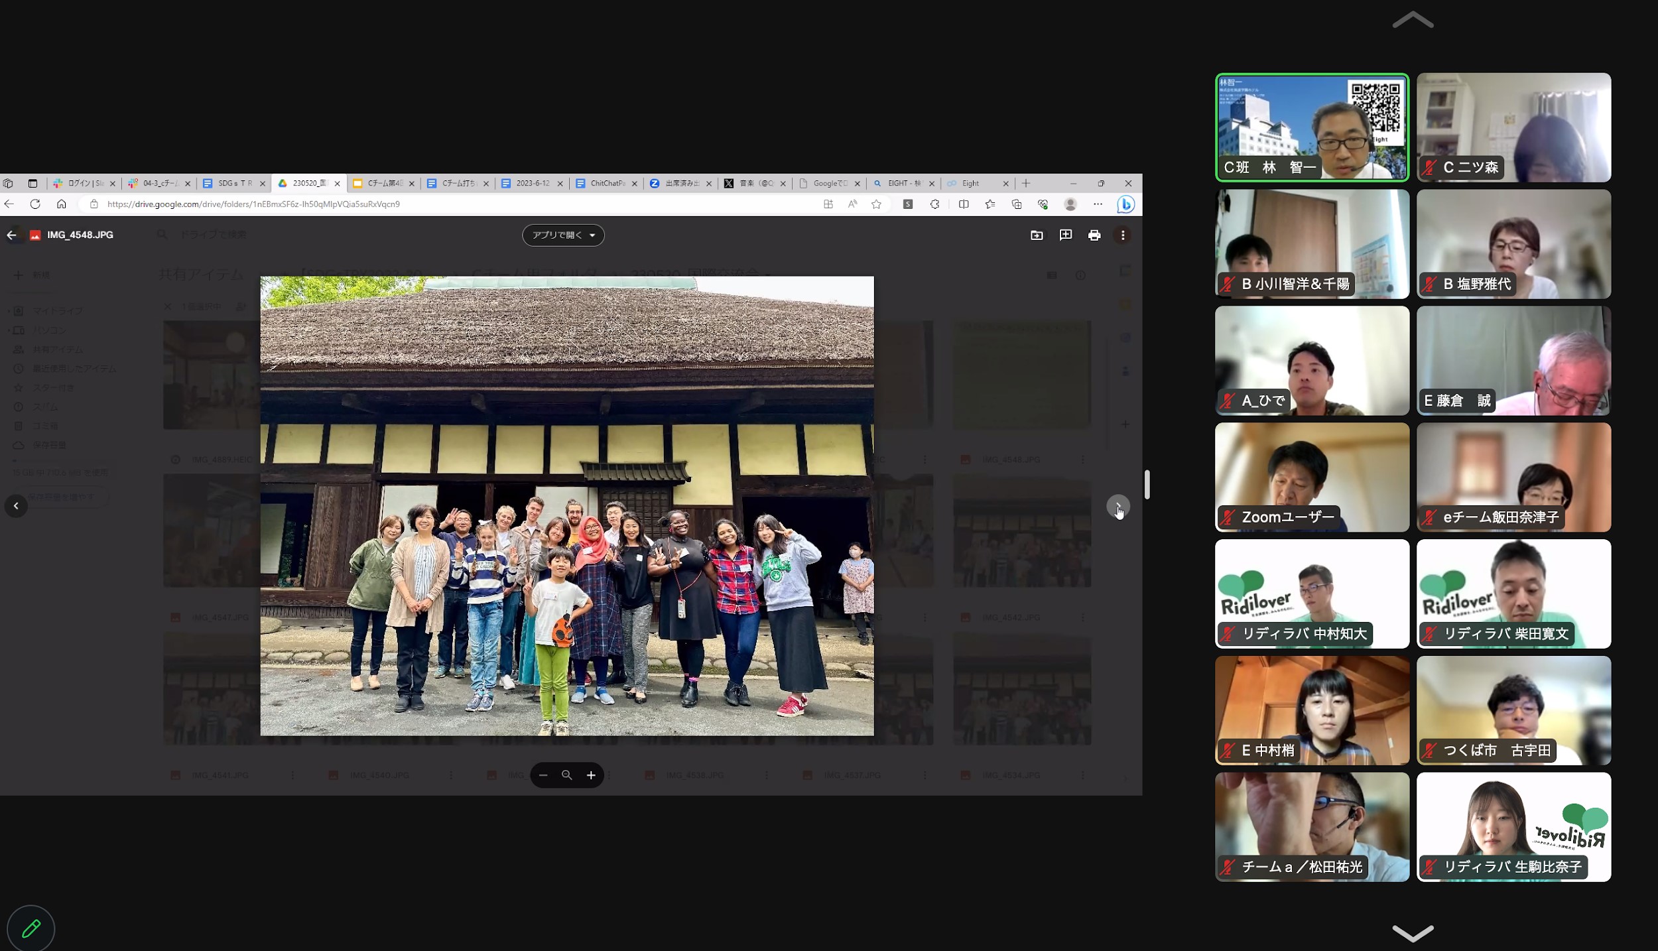Close the IMG_4548.JPG preview with back arrow

tap(11, 235)
